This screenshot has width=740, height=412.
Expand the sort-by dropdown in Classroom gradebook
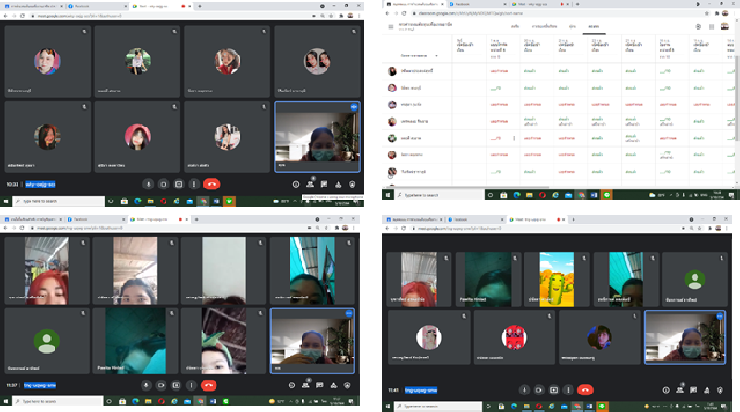(x=435, y=55)
